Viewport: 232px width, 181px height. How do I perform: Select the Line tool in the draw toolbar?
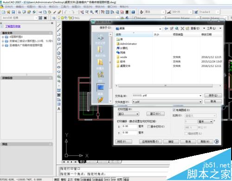pyautogui.click(x=59, y=26)
